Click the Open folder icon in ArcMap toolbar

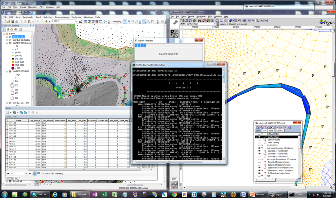tap(9, 21)
